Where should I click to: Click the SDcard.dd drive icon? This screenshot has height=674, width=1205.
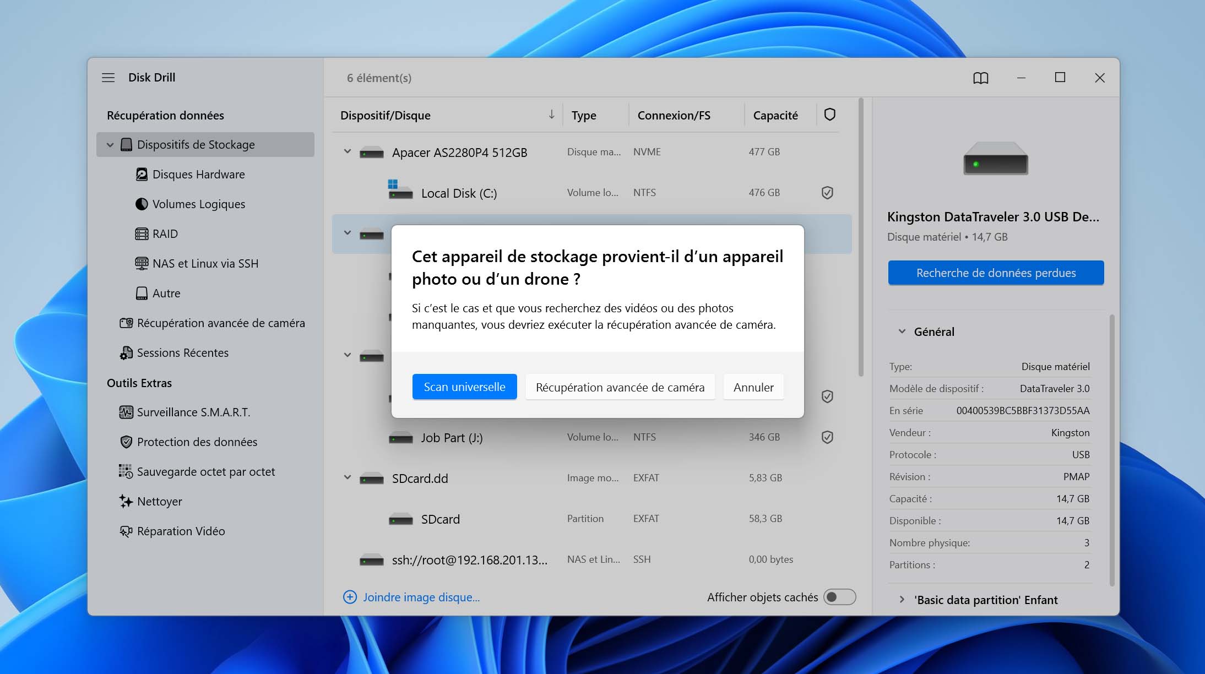[372, 479]
